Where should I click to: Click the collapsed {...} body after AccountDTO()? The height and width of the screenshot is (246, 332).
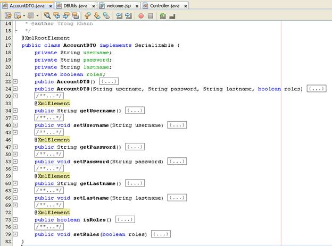109,81
